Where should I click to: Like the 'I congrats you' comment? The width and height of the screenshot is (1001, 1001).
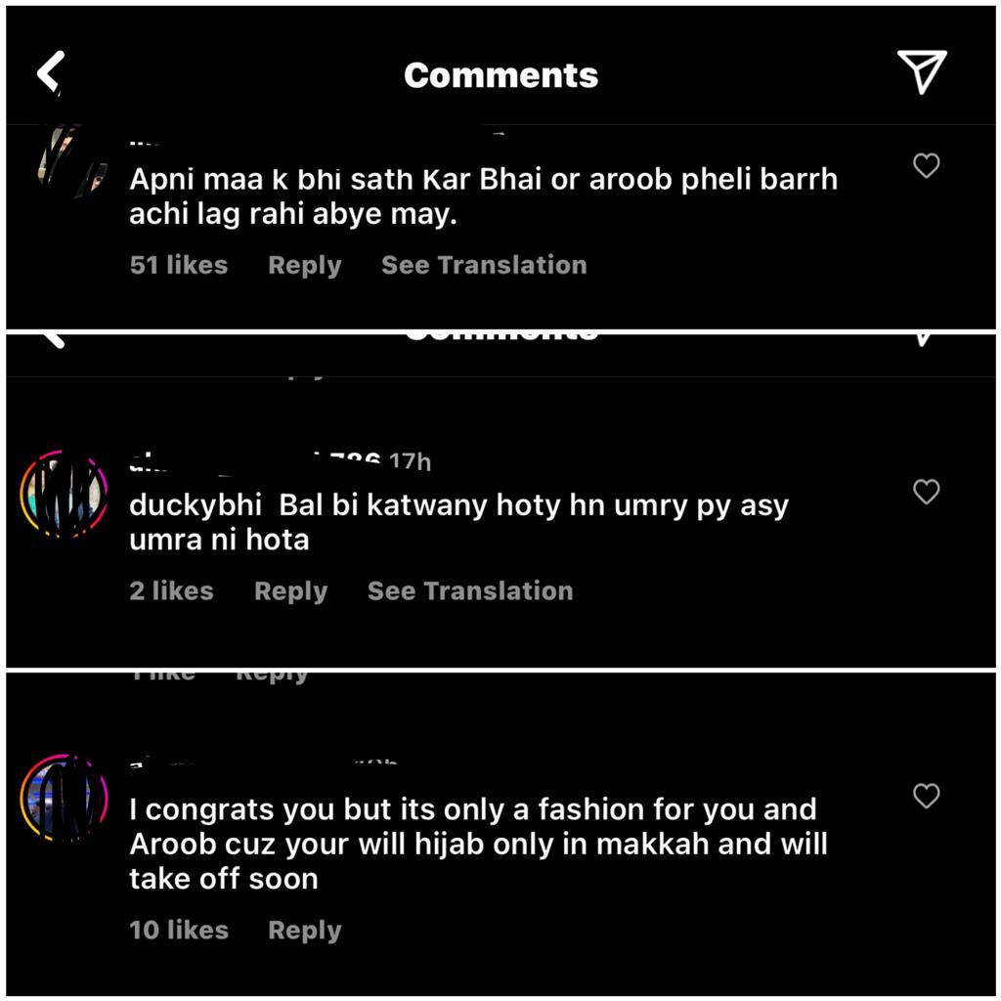(927, 796)
